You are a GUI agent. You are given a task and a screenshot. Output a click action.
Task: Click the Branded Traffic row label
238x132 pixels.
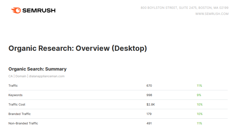point(19,114)
